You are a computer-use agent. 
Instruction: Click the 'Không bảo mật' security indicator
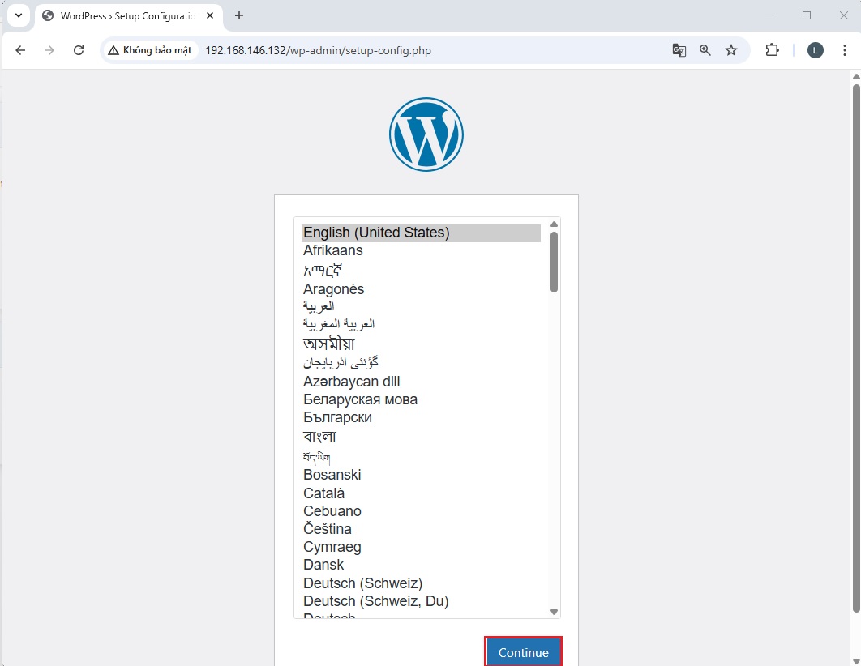150,50
